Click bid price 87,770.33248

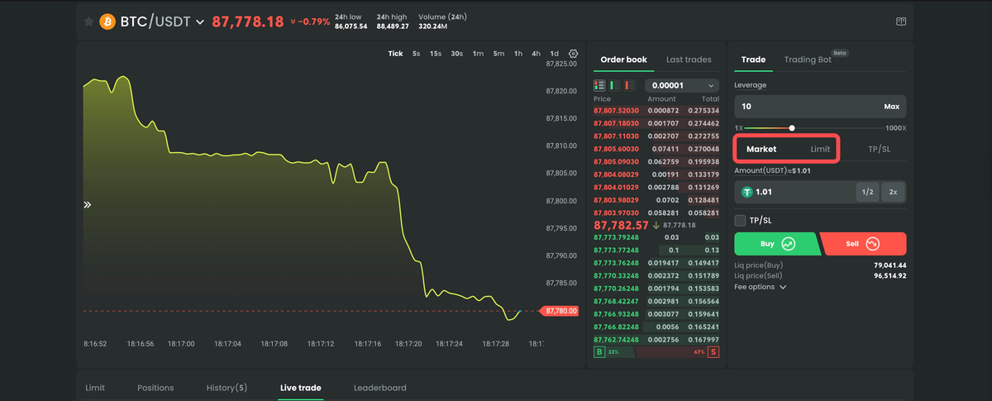[617, 275]
